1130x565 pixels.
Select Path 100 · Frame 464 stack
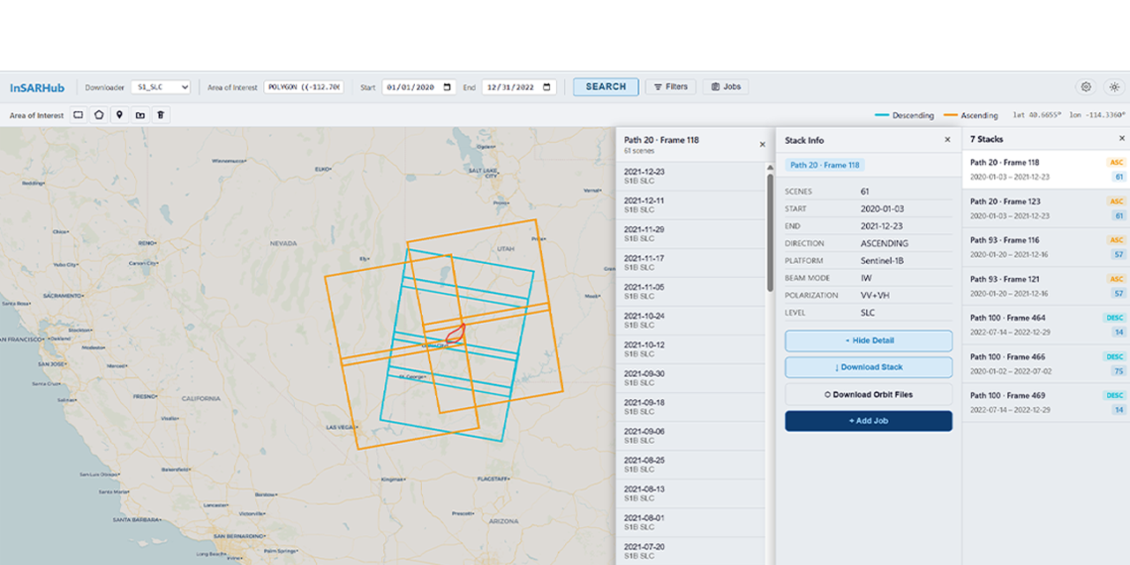click(1046, 325)
